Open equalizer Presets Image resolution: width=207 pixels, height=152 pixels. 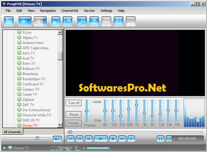click(74, 123)
